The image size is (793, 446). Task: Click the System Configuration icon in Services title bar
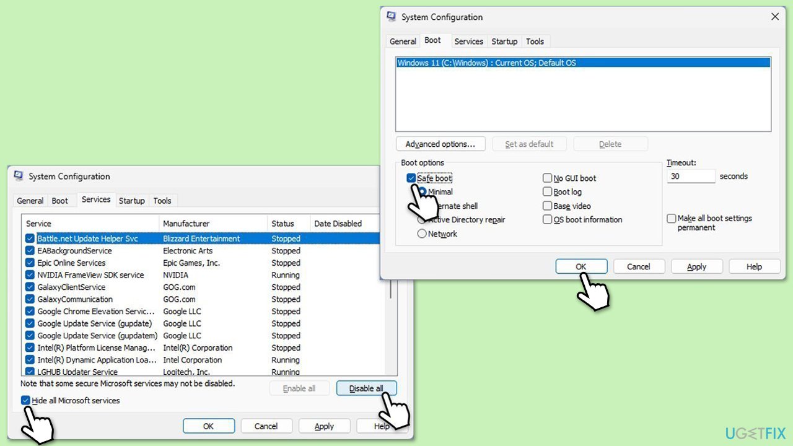[19, 177]
